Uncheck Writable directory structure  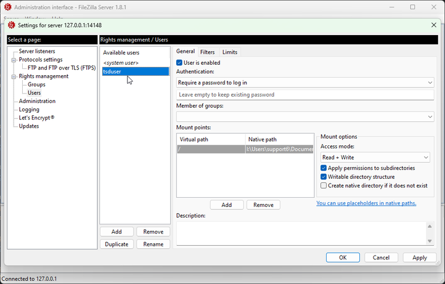coord(324,177)
